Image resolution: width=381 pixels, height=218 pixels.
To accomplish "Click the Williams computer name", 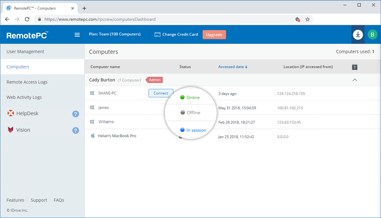I will click(106, 122).
